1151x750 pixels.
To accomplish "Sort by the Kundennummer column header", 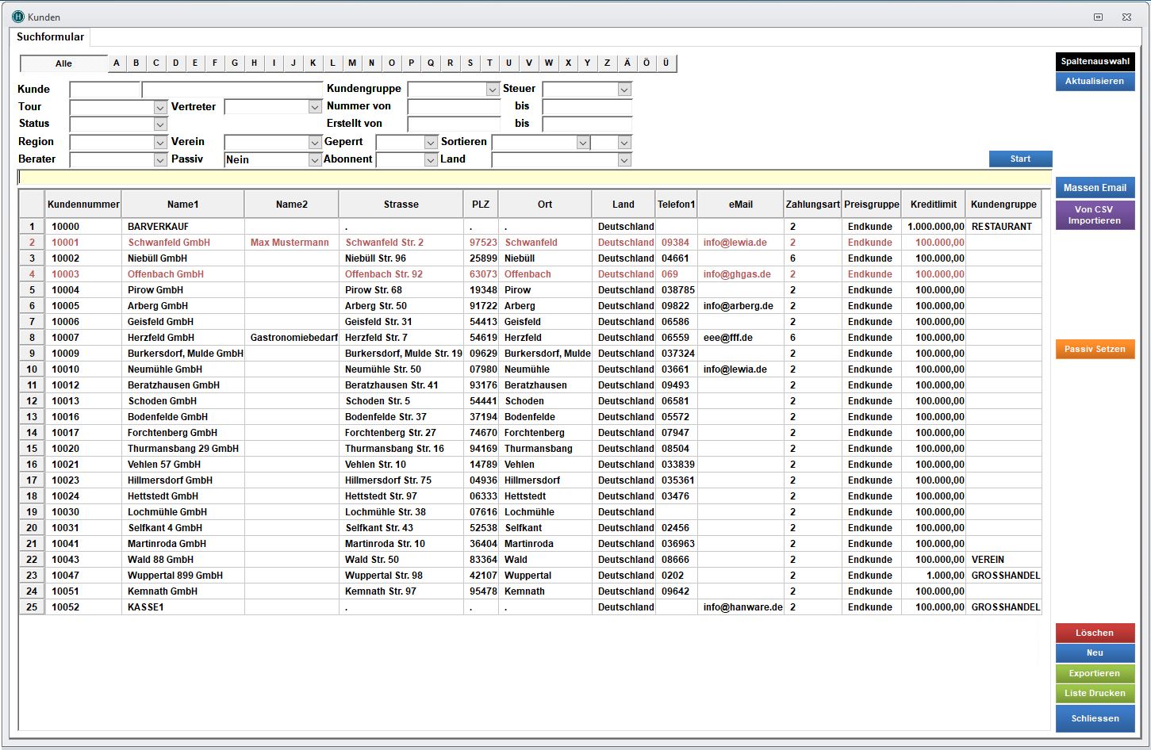I will click(x=83, y=205).
